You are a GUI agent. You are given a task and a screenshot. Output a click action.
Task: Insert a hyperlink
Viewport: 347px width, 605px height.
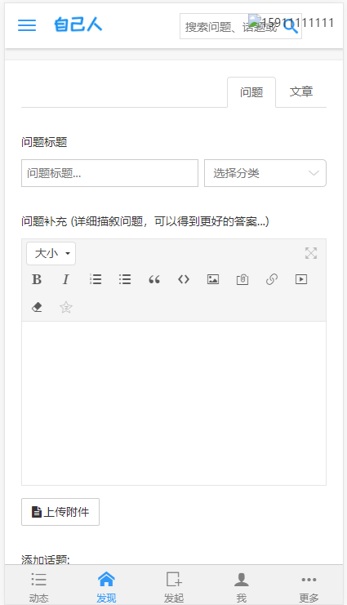point(272,279)
